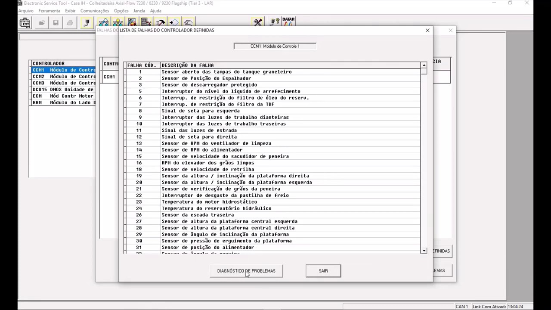This screenshot has width=551, height=310.
Task: Select fault 13 Sensor de RPM do ventilador
Action: (273, 143)
